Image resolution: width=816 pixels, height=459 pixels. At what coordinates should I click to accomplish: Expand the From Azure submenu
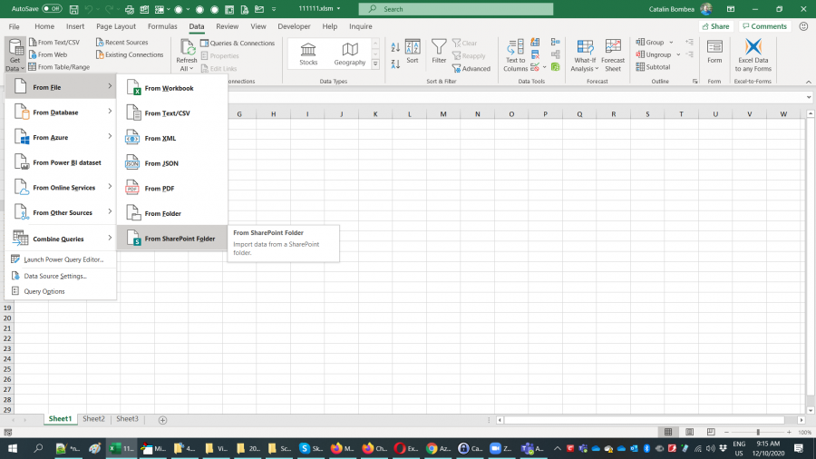[x=61, y=137]
